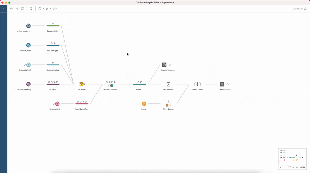Click the paperclip icon above Rename States
This screenshot has width=310, height=173.
point(53,63)
